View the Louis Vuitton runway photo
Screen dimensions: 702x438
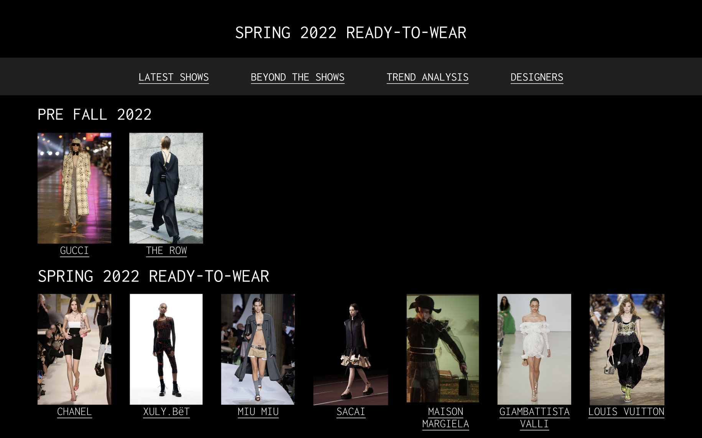627,349
